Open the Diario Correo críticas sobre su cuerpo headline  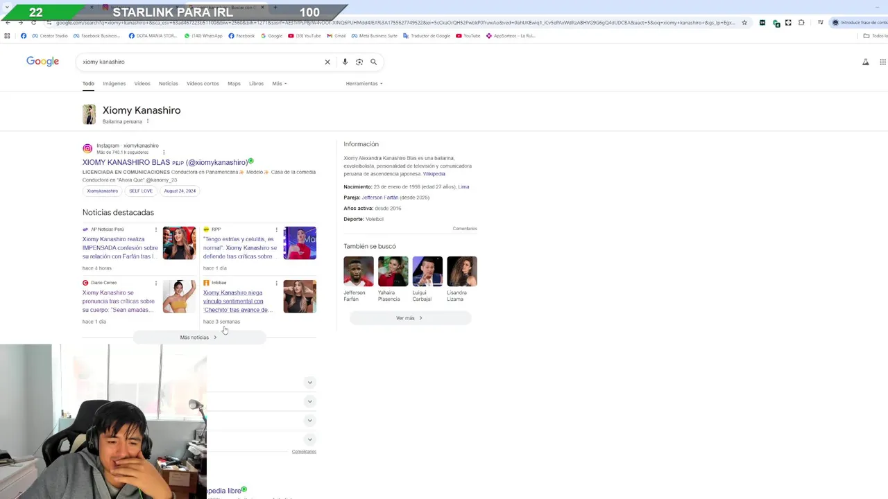119,301
